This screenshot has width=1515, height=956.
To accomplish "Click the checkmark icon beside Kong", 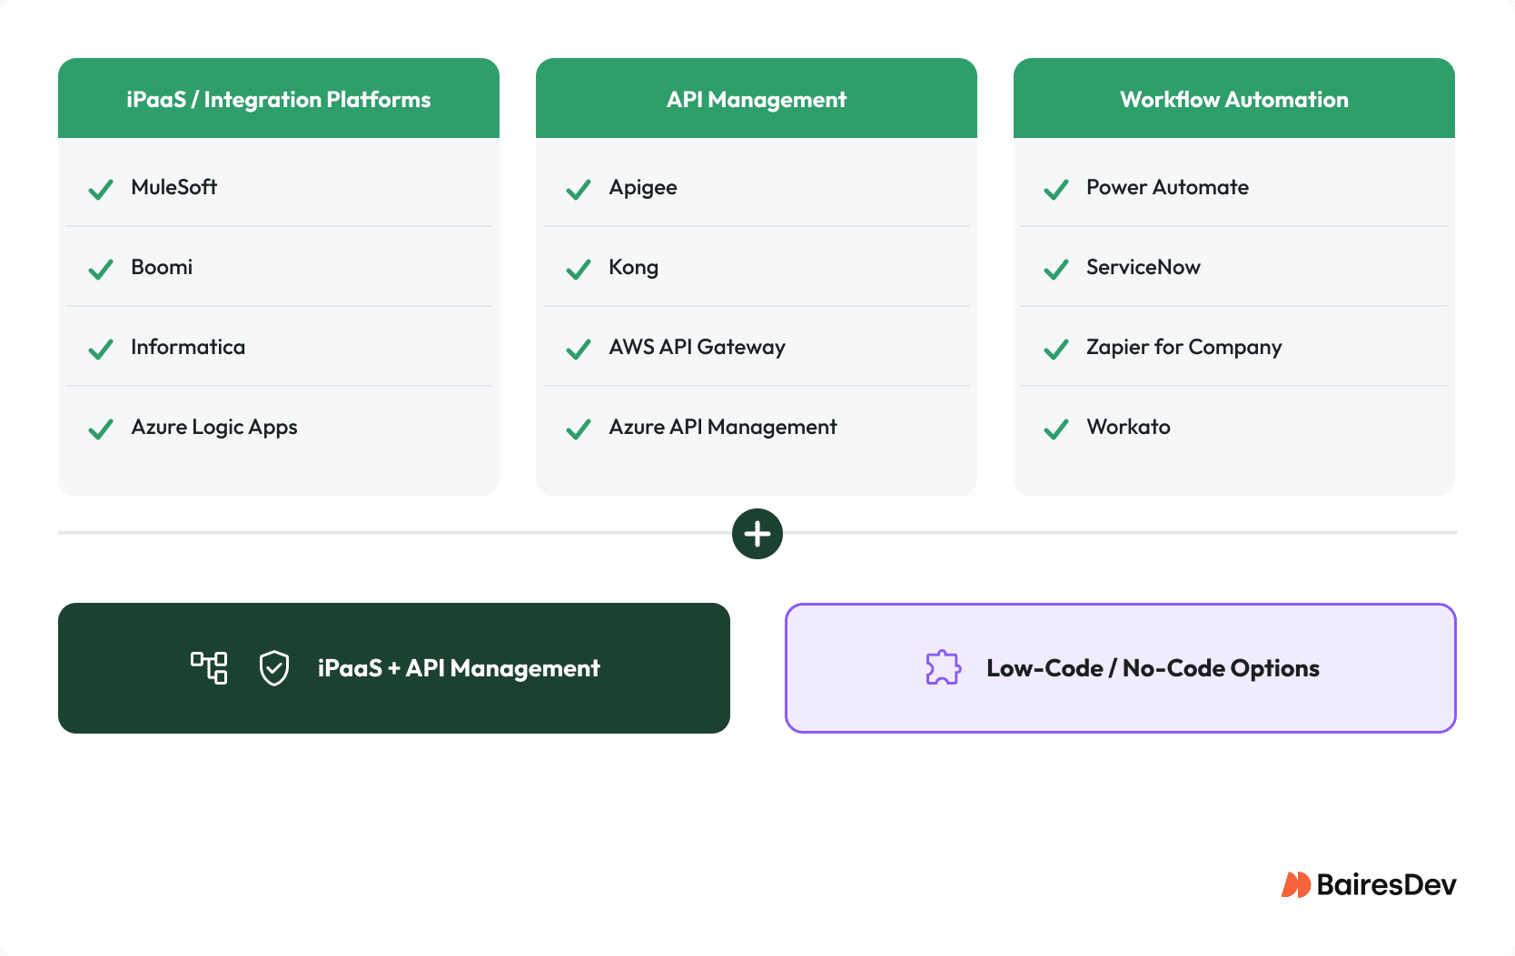I will point(579,269).
